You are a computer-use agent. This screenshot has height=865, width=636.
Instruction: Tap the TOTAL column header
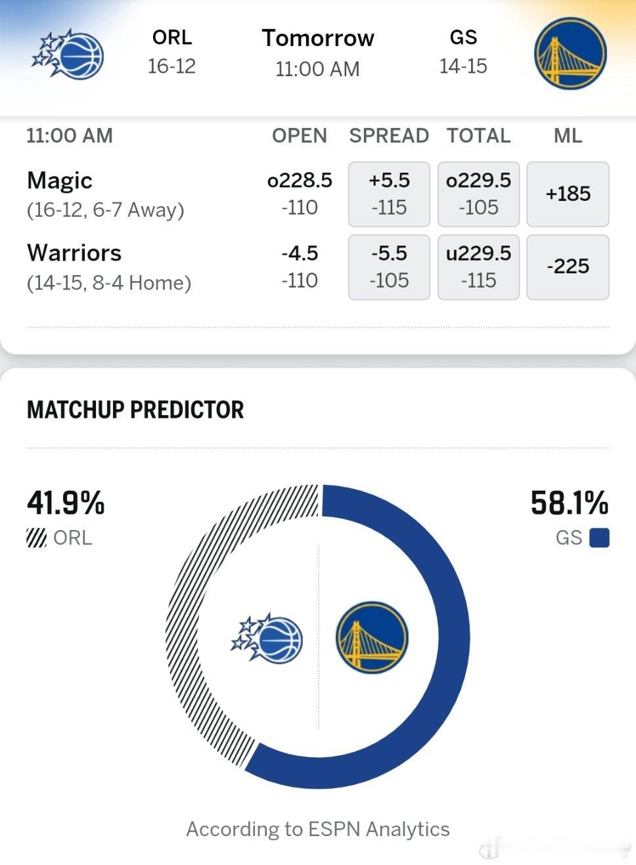[x=478, y=135]
